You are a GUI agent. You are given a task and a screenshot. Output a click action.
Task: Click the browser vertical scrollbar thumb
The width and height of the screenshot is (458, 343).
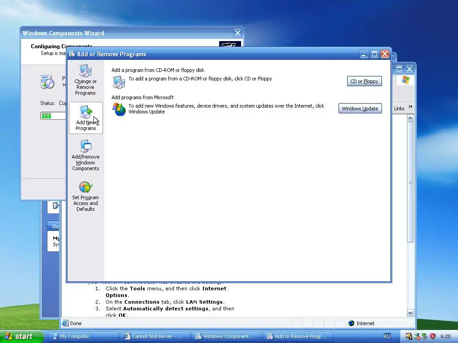click(x=411, y=182)
